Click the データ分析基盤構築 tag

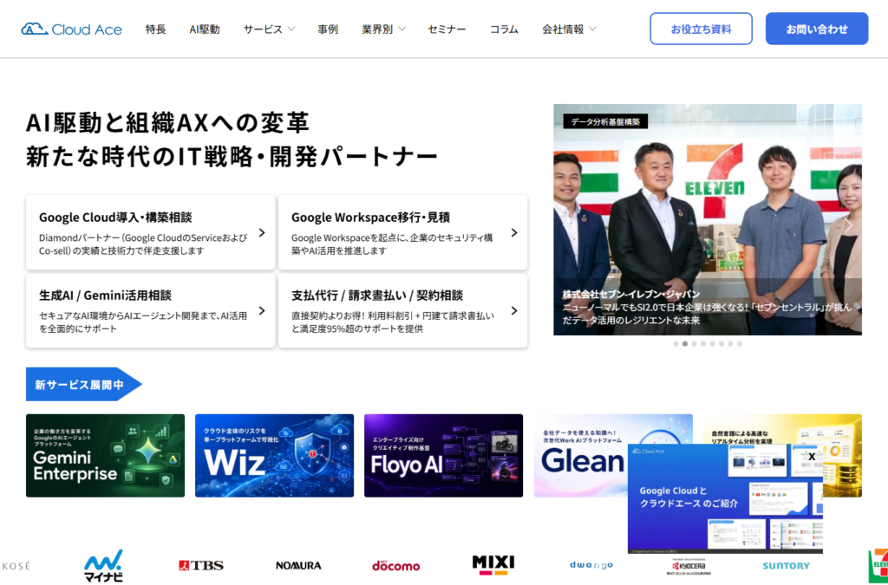pos(605,121)
